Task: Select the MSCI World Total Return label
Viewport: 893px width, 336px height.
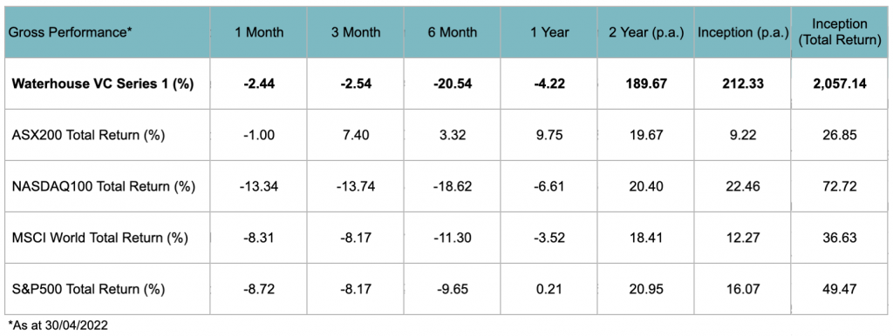Action: (99, 239)
